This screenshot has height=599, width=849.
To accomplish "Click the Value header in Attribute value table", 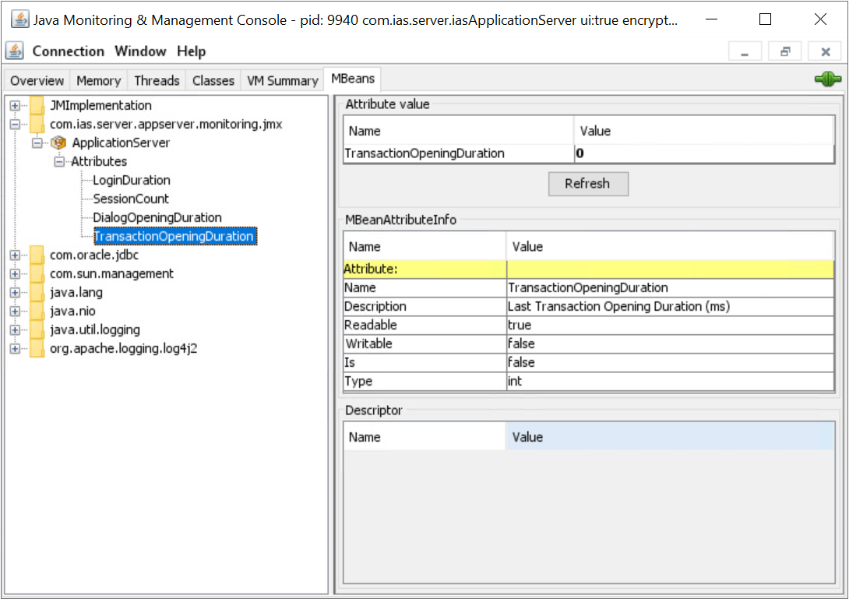I will [704, 131].
